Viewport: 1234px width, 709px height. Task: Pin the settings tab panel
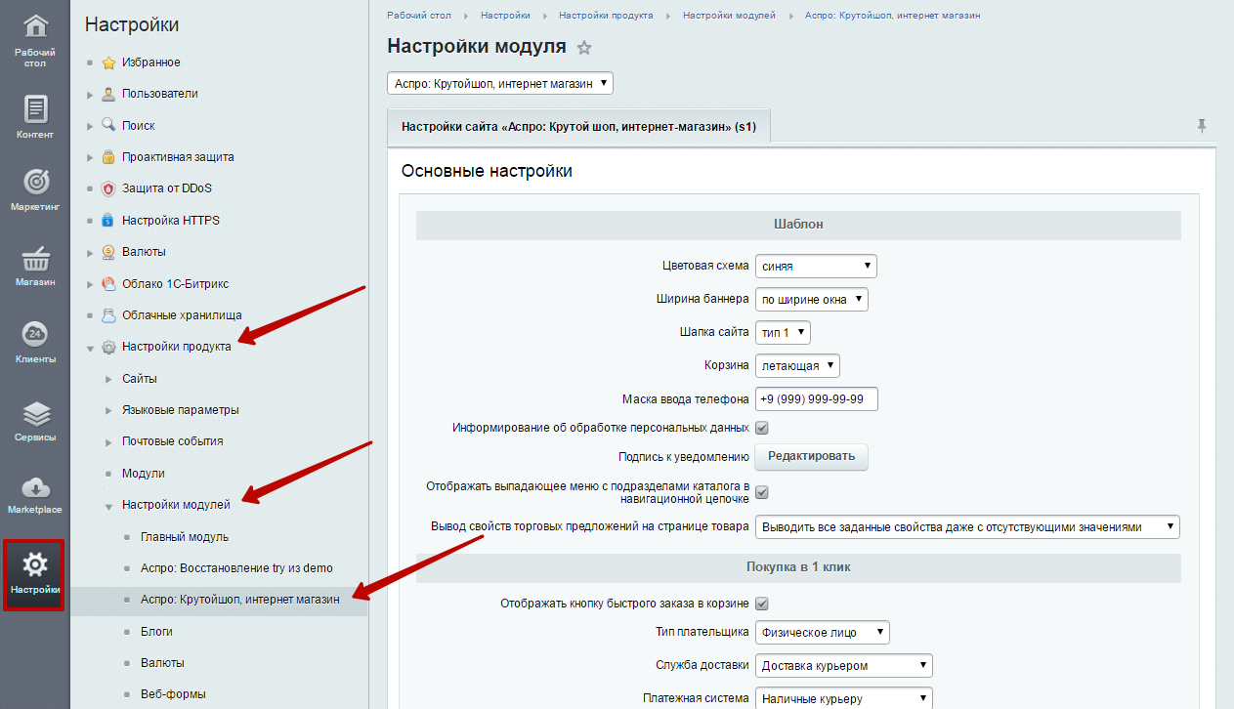(1201, 126)
